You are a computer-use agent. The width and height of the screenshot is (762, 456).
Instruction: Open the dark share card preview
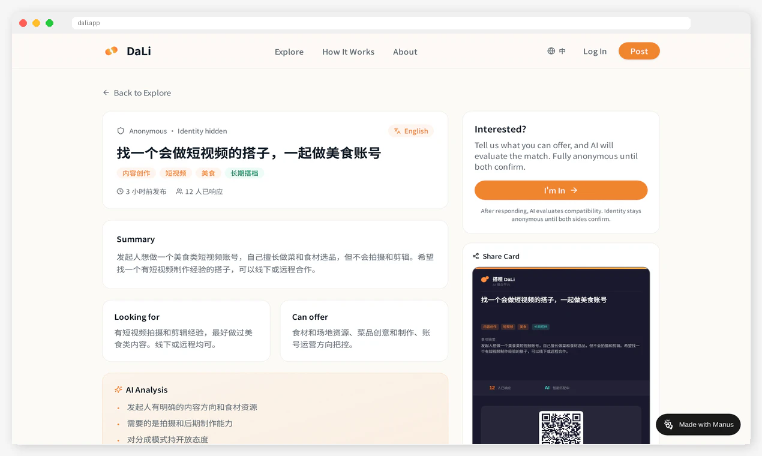561,355
